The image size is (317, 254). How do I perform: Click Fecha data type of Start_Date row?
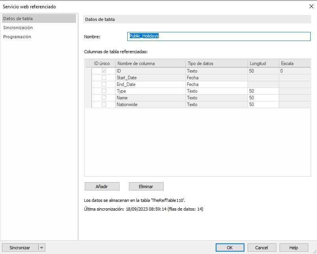[217, 78]
